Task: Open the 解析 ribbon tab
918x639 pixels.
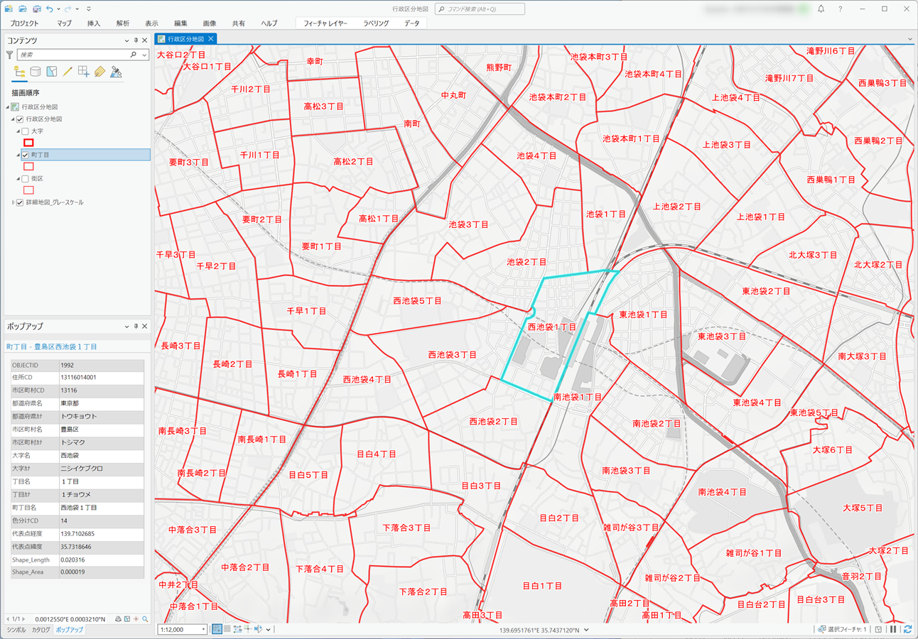Action: [123, 23]
